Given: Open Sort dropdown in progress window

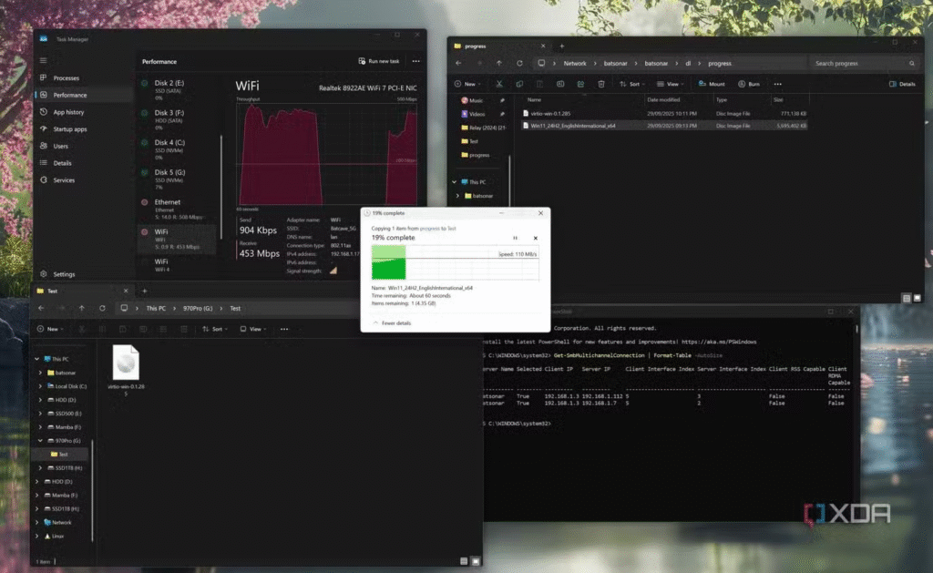Looking at the screenshot, I should 631,84.
